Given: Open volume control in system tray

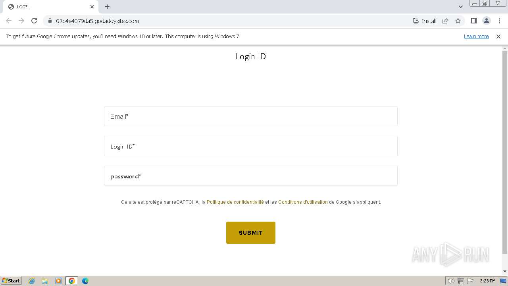Looking at the screenshot, I should pos(451,281).
